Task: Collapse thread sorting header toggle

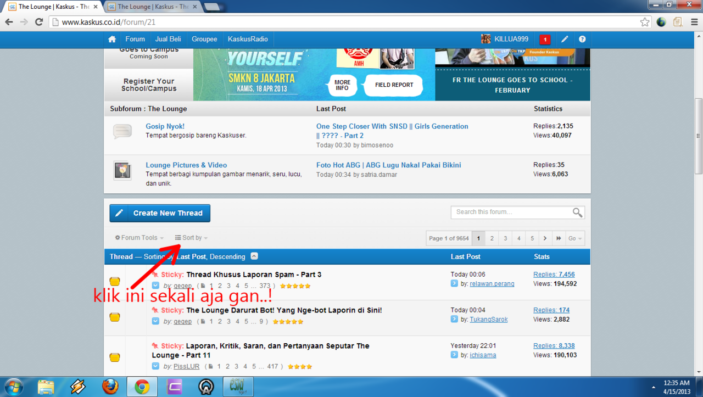Action: pos(254,256)
